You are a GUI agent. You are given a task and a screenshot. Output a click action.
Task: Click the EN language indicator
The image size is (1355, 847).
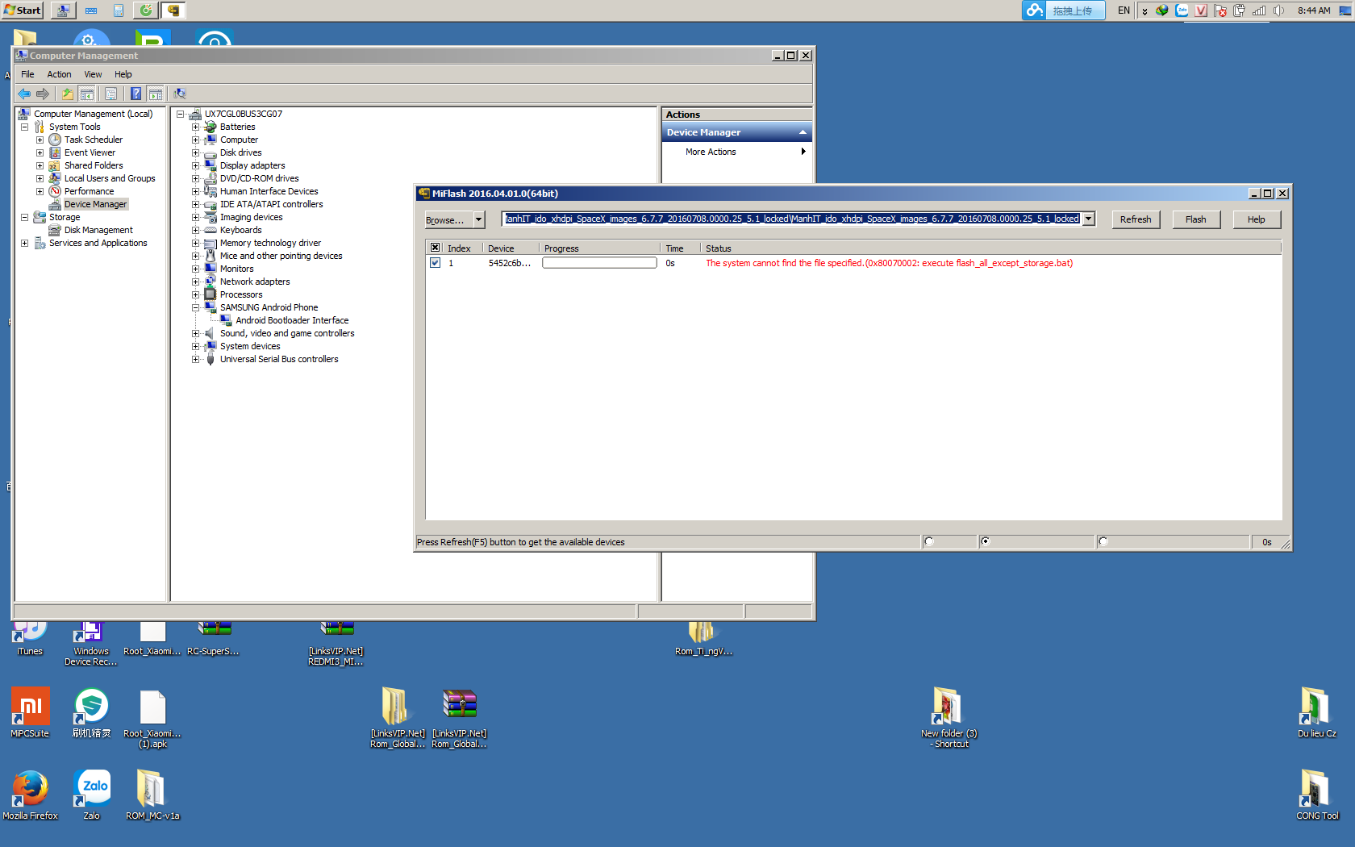[x=1124, y=10]
